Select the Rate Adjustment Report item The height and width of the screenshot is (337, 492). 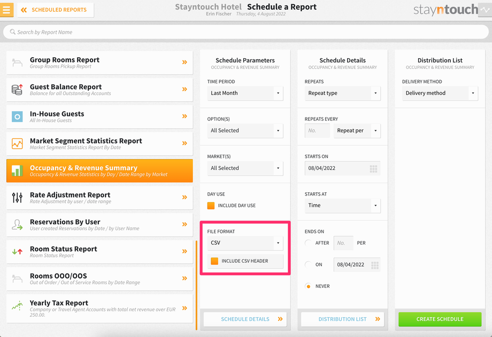99,198
